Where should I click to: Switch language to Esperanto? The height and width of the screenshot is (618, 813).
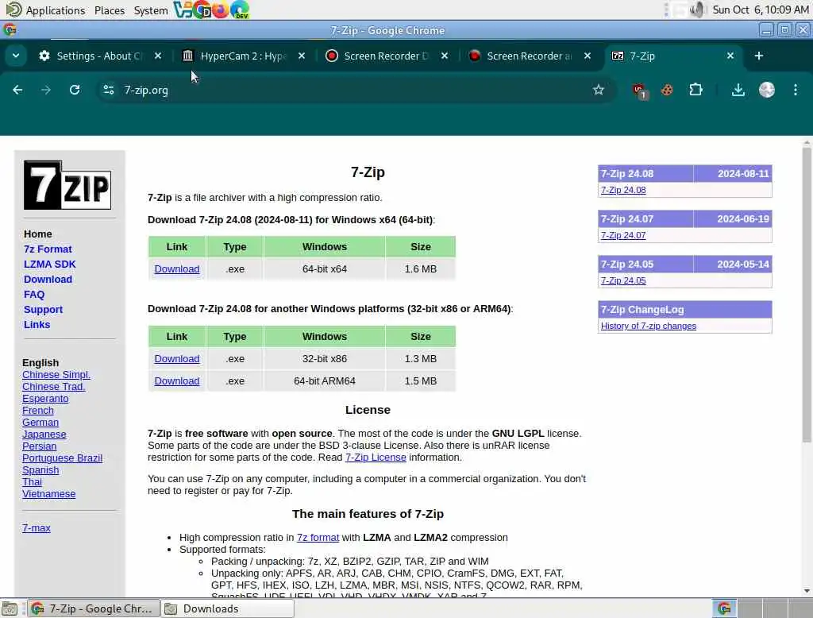pyautogui.click(x=45, y=399)
